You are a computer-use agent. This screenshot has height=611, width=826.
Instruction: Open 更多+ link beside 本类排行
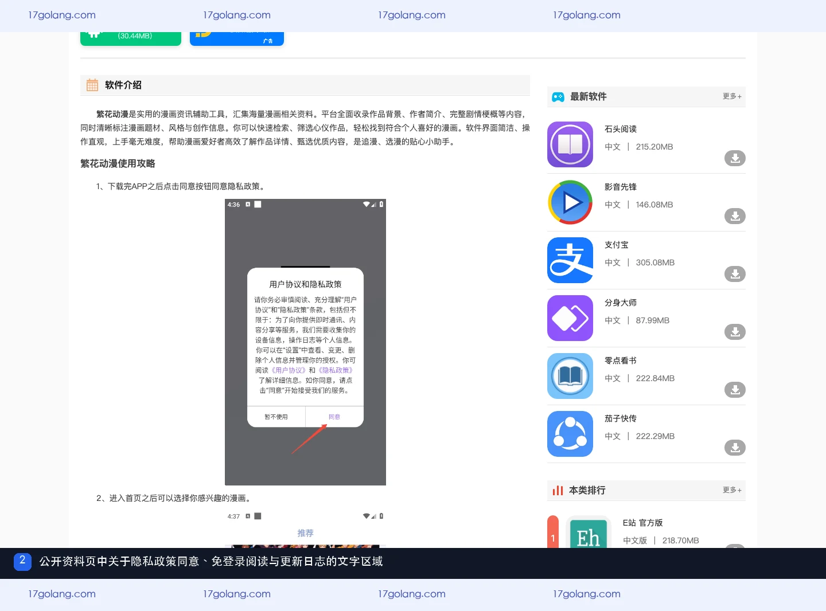point(732,490)
